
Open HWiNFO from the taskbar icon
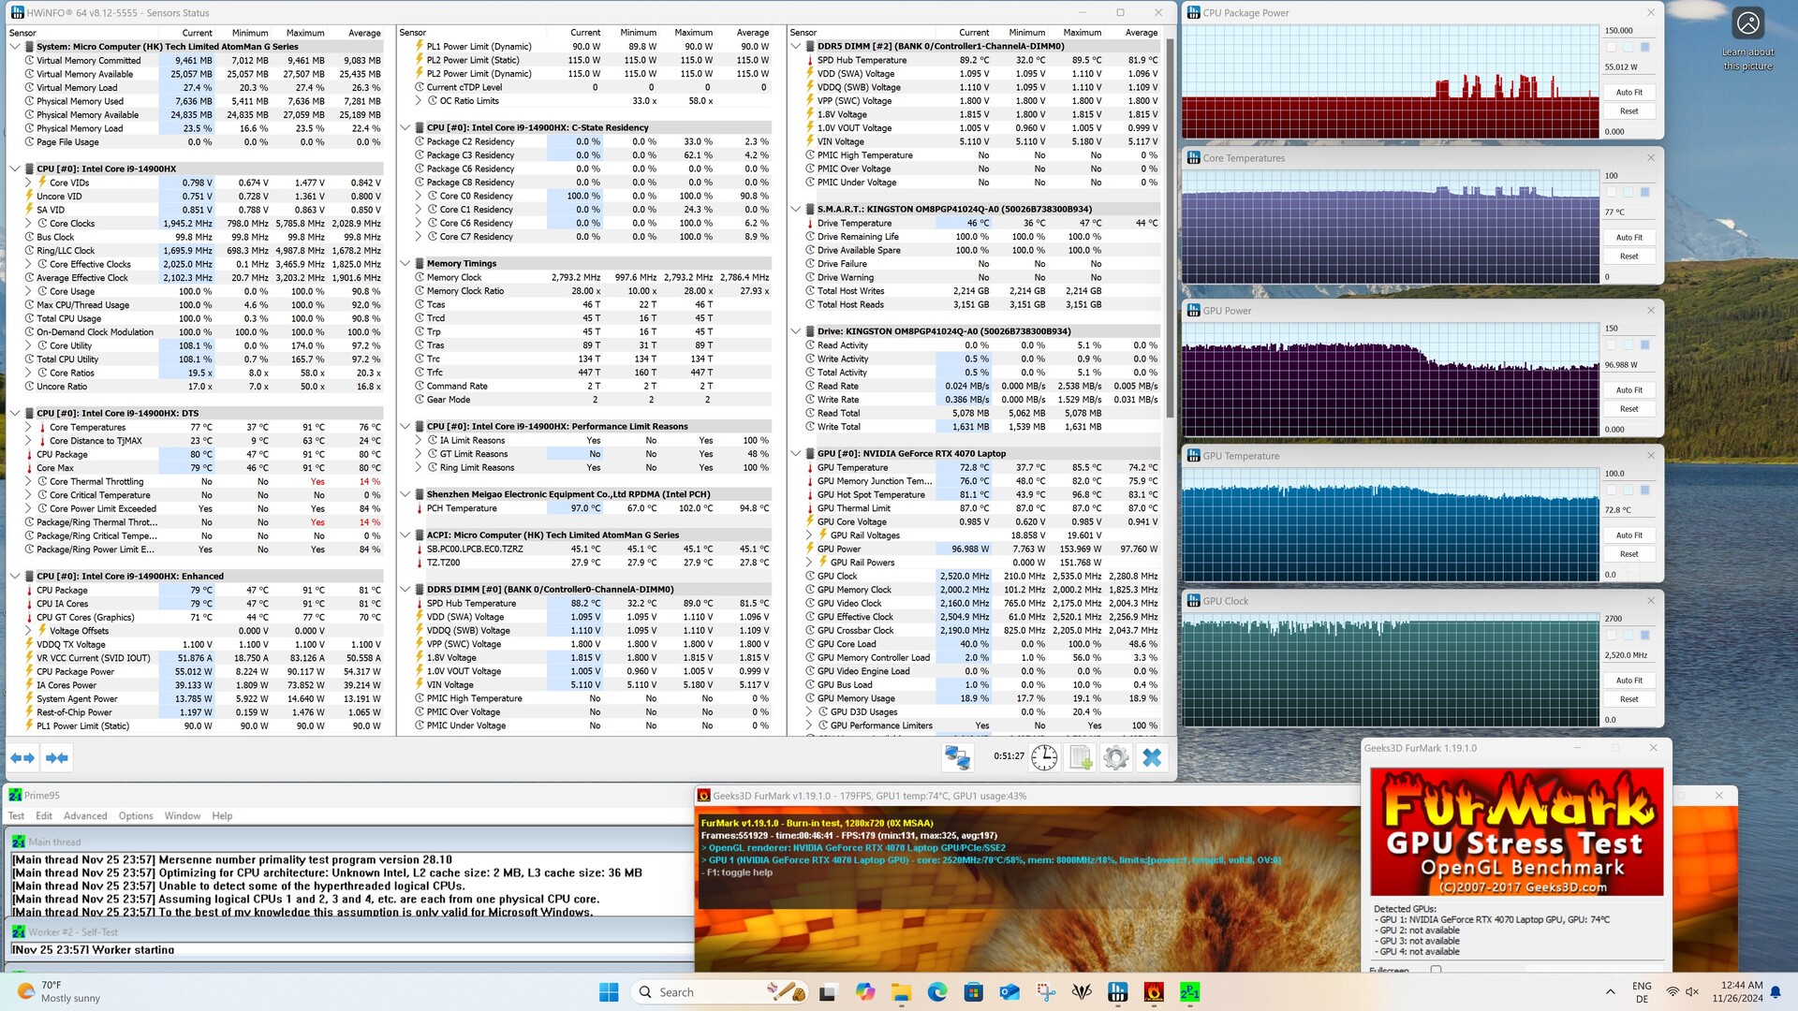(1117, 992)
